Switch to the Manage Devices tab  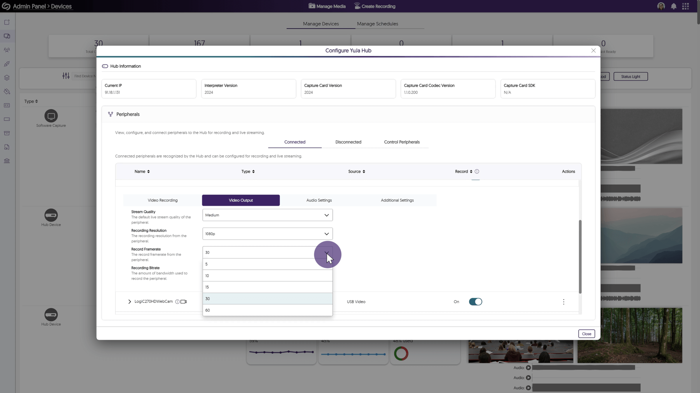[321, 24]
